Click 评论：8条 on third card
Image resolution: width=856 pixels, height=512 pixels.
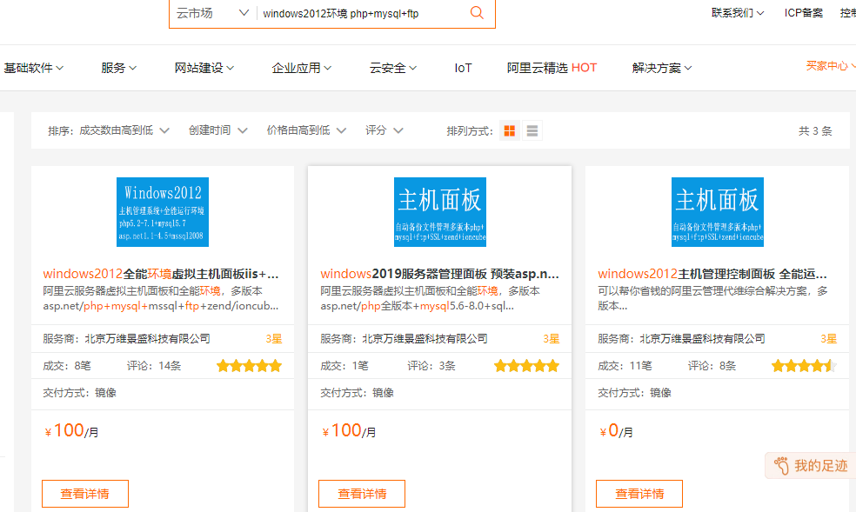(712, 366)
